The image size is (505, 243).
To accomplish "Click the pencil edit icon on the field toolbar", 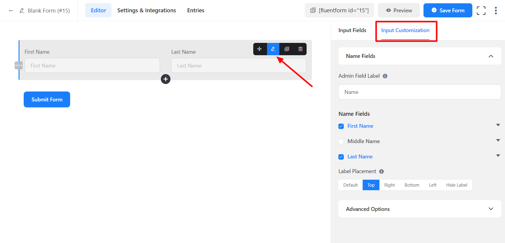I will [273, 49].
